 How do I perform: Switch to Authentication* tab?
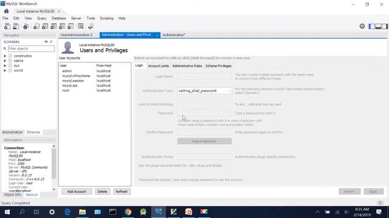(174, 35)
